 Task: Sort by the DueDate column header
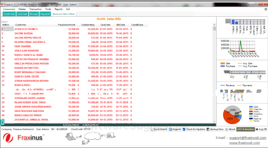click(107, 25)
